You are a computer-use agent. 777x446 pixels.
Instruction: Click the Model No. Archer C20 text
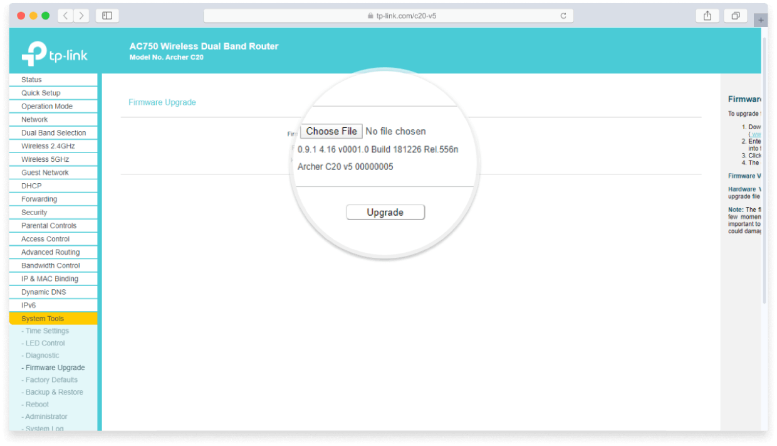(167, 57)
